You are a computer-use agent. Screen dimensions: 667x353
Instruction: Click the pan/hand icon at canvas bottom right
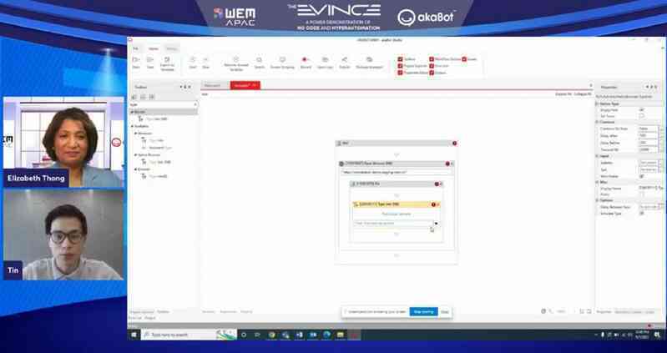tap(543, 311)
